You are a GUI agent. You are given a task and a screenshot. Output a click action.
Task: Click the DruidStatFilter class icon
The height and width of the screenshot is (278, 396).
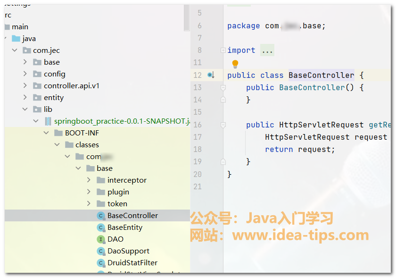pos(101,262)
